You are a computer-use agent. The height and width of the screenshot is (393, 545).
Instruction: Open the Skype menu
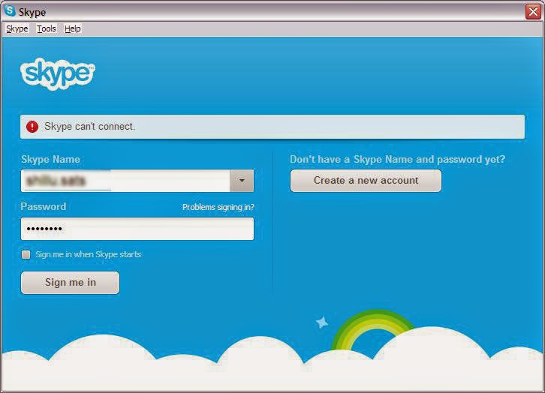tap(17, 28)
